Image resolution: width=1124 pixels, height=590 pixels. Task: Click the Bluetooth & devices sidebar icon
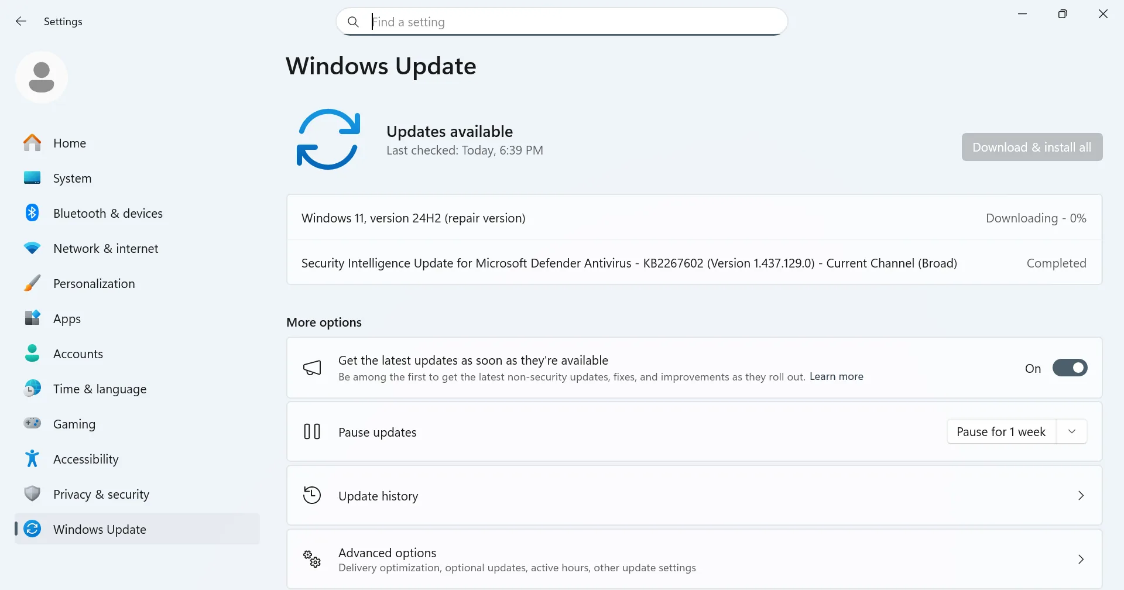point(32,213)
